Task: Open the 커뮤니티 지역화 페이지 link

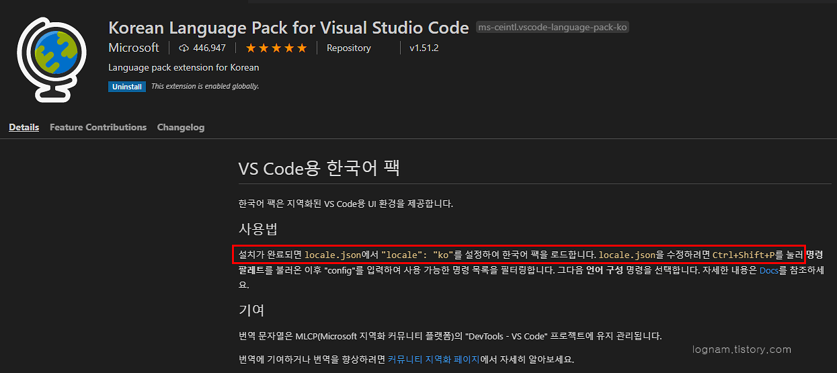Action: coord(434,359)
